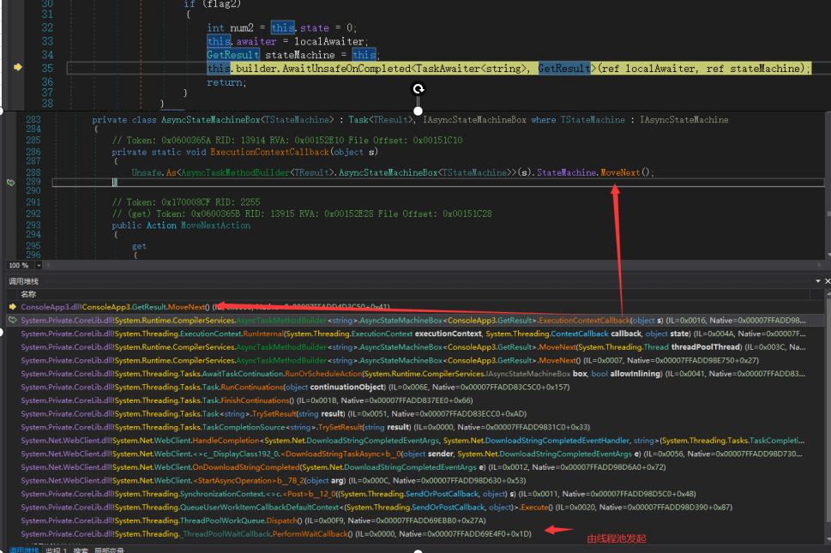The image size is (831, 553).
Task: Select the ExecutionContextCallback(object s) stack frame
Action: click(x=413, y=321)
